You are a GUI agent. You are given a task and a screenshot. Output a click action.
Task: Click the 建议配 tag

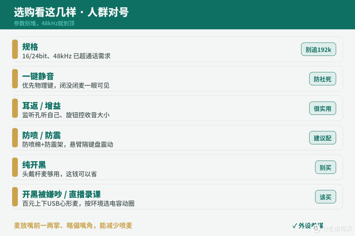[322, 138]
